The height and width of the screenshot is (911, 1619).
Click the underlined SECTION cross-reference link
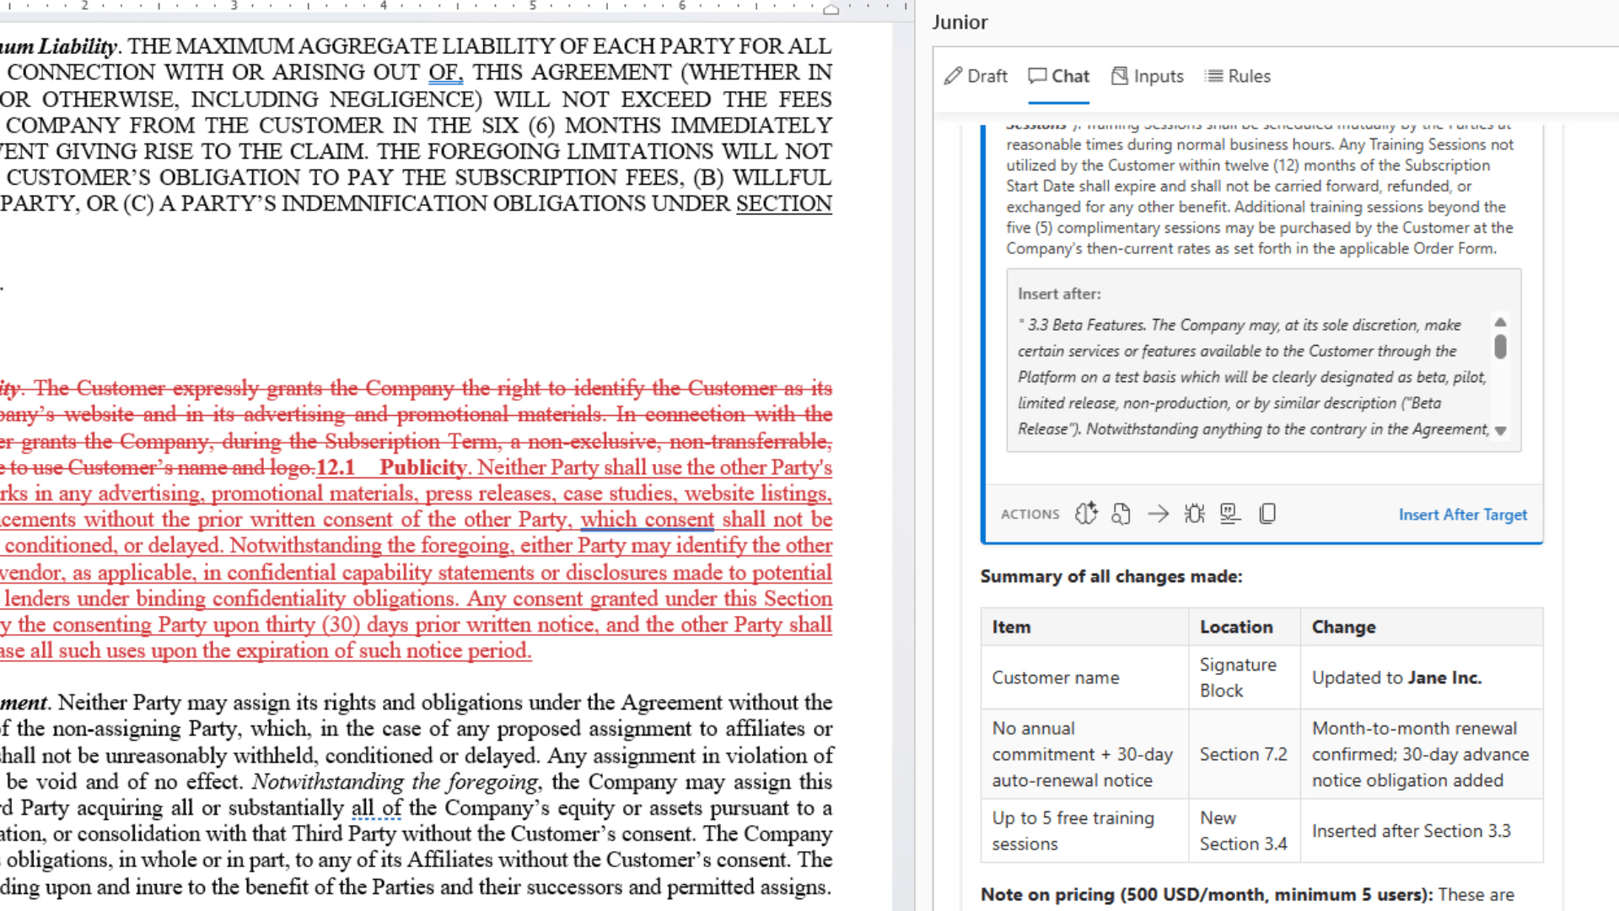tap(783, 204)
